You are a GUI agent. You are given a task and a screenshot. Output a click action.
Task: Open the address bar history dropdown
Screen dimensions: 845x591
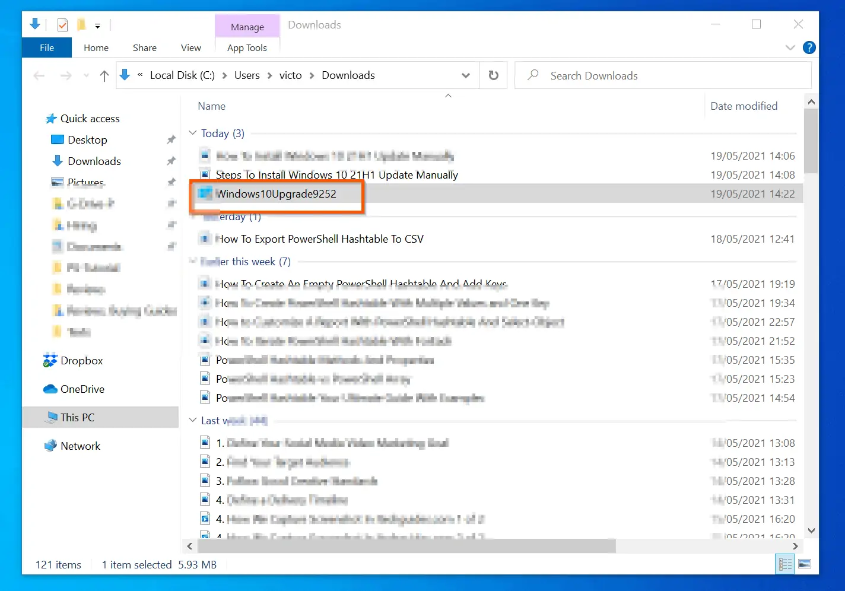[x=466, y=75]
